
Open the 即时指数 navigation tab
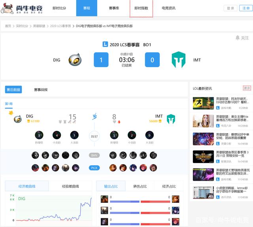pyautogui.click(x=141, y=8)
